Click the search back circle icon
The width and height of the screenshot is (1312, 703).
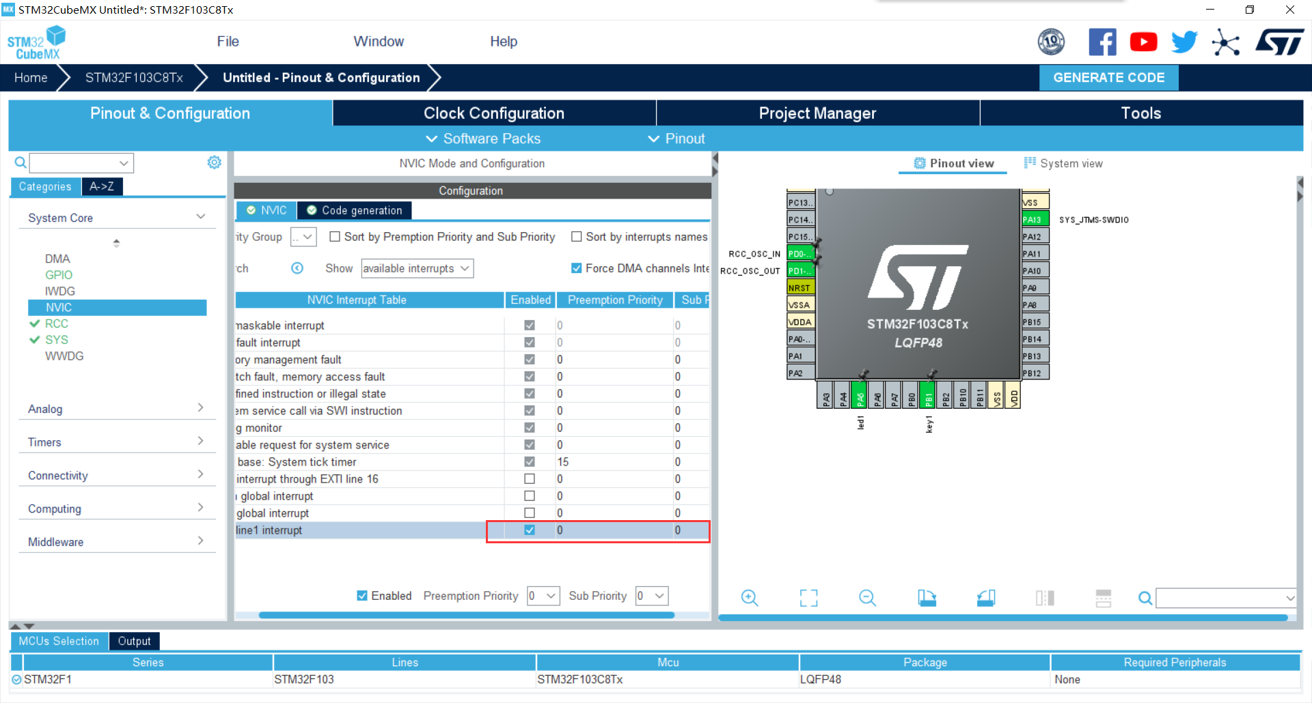click(297, 268)
